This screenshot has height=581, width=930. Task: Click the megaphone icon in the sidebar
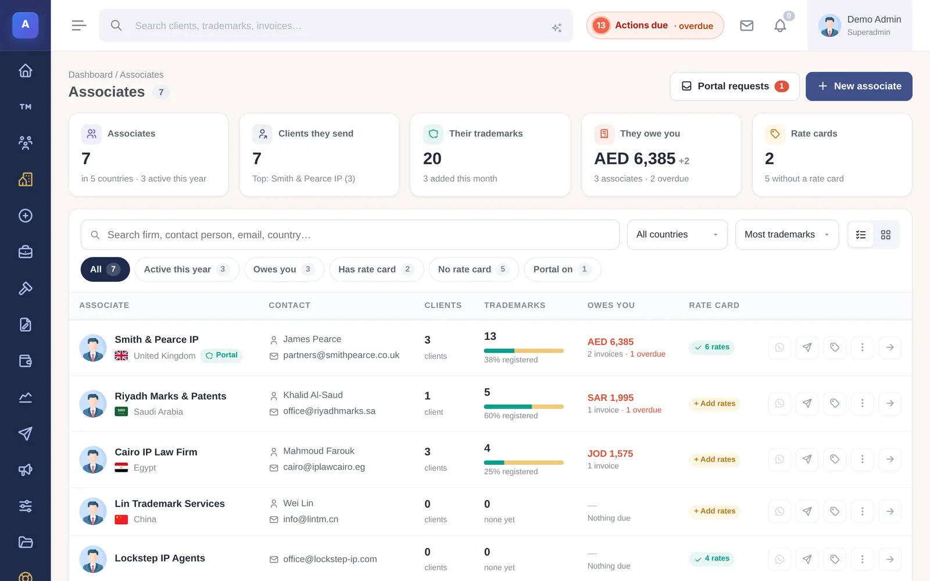coord(25,470)
